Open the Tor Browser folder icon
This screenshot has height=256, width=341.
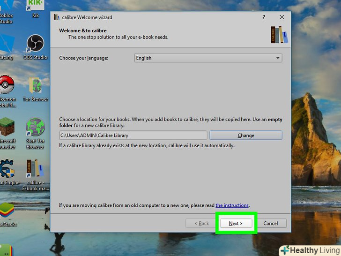36,89
